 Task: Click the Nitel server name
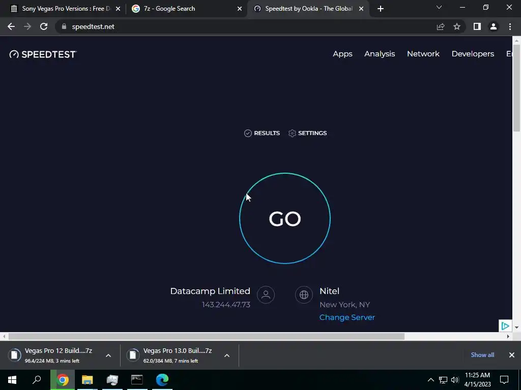coord(329,291)
